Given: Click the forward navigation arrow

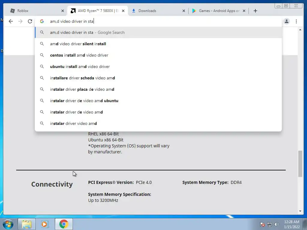Looking at the screenshot, I should [x=20, y=21].
